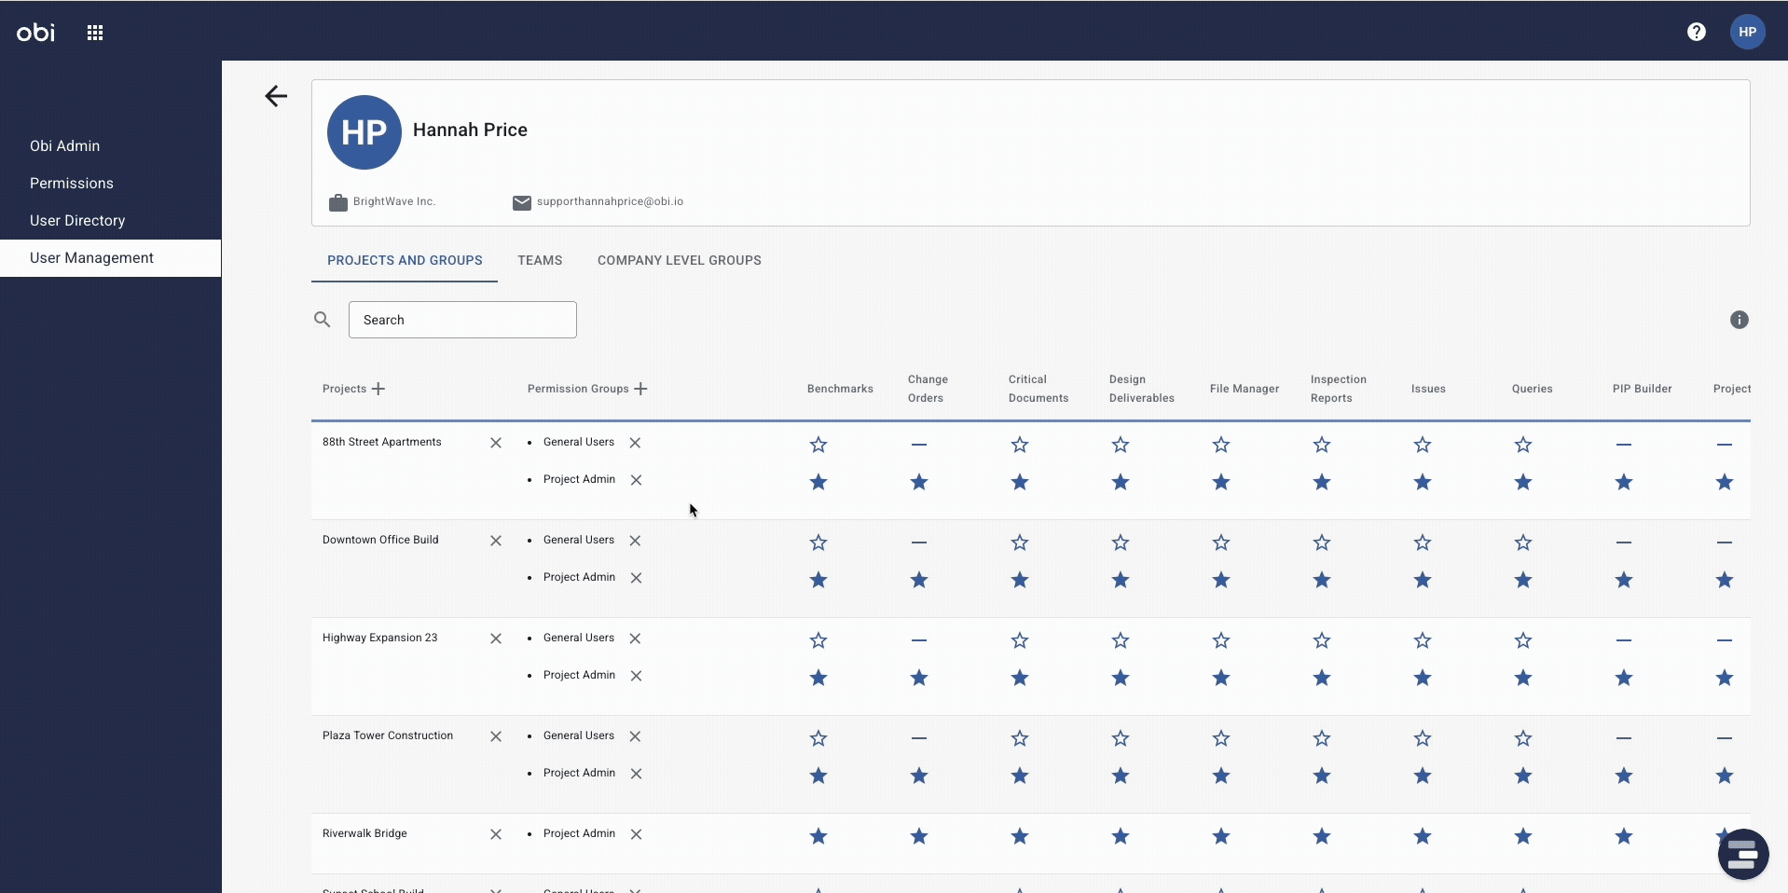1788x893 pixels.
Task: Focus the Search input field
Action: [x=462, y=320]
